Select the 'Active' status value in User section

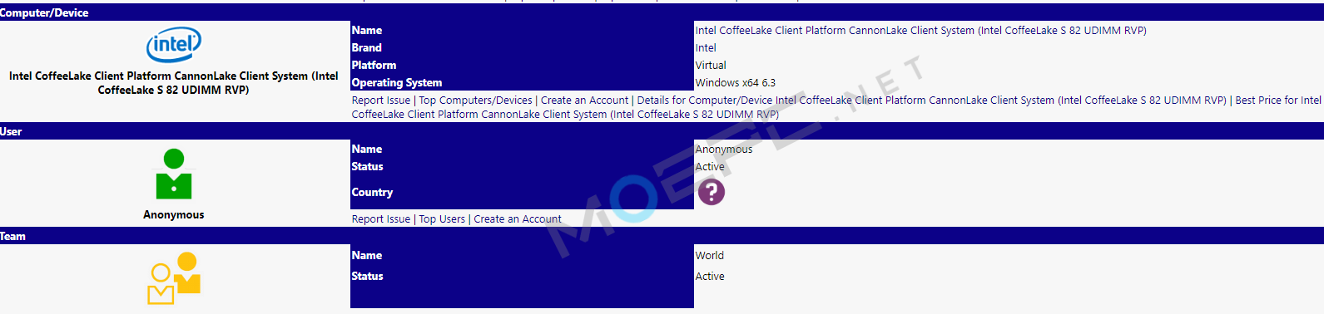[x=710, y=167]
